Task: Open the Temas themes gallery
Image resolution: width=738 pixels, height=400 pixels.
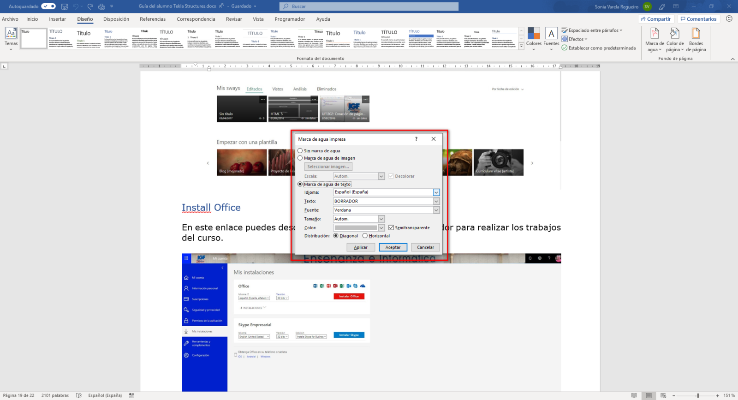Action: click(x=11, y=38)
